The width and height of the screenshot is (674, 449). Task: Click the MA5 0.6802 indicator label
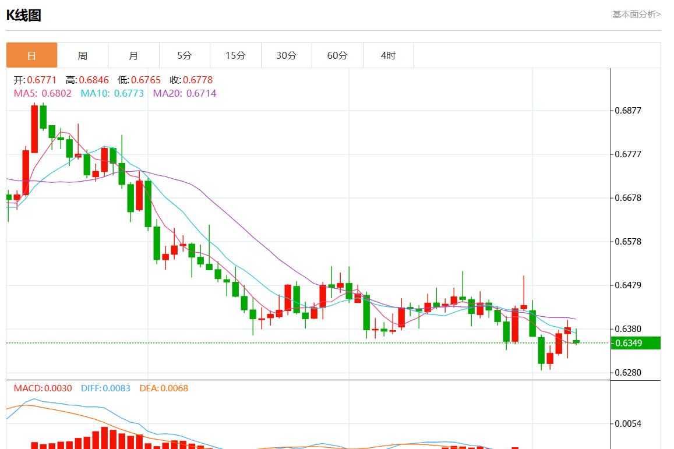[43, 93]
